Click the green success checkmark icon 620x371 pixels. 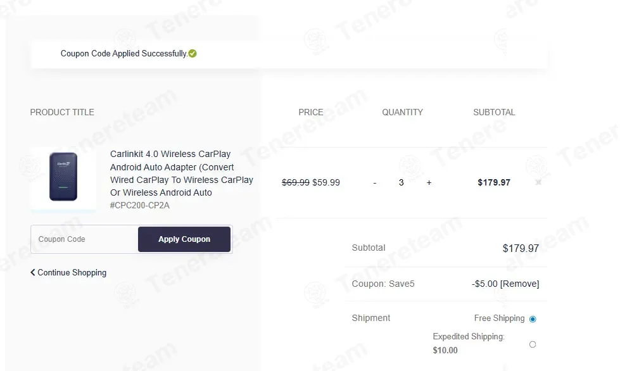(x=193, y=53)
